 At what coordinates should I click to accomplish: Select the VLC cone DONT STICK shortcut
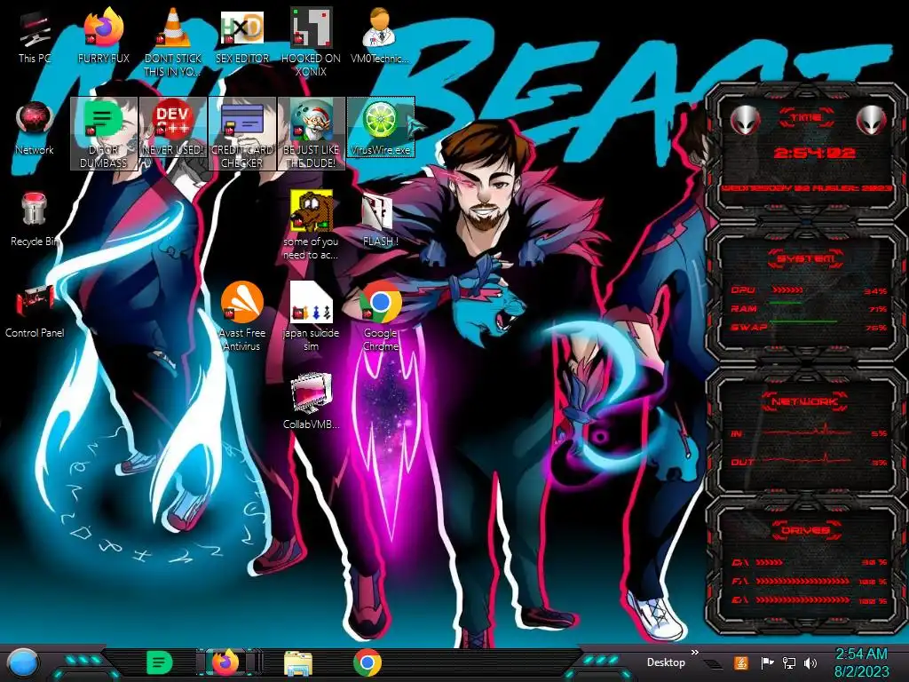[x=172, y=43]
